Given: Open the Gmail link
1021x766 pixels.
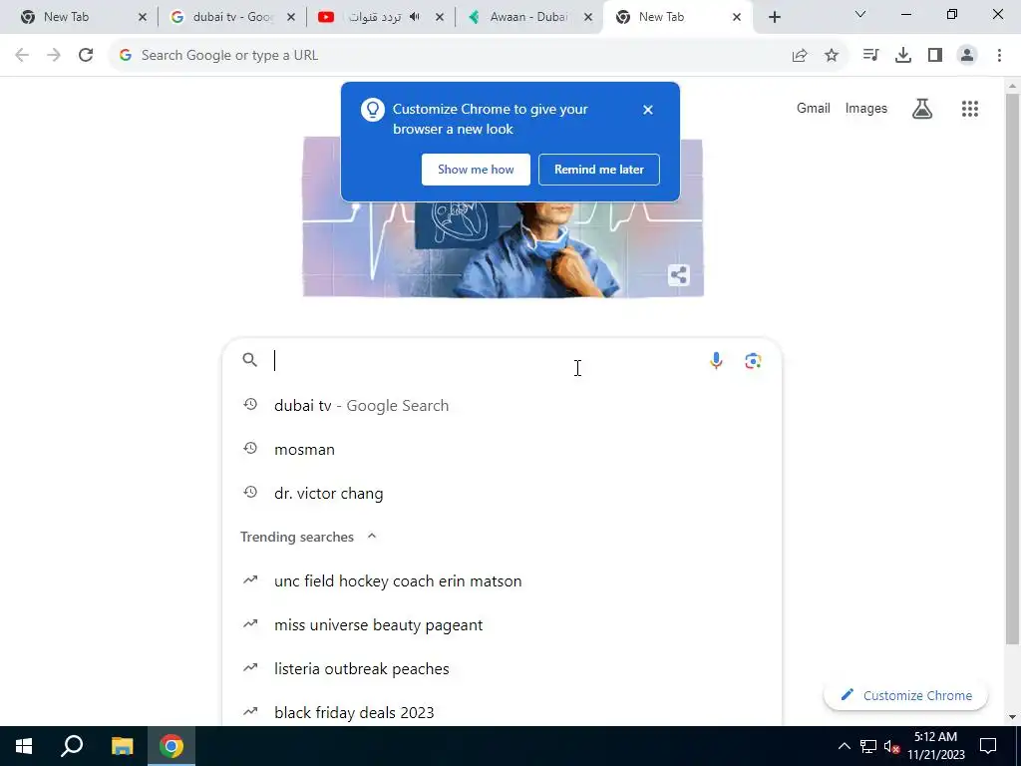Looking at the screenshot, I should pos(814,108).
